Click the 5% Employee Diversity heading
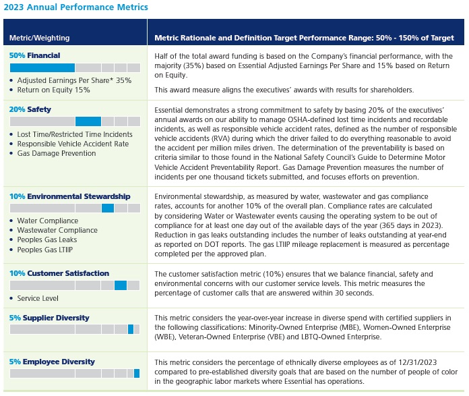Viewport: 469px width, 396px height. tap(52, 362)
